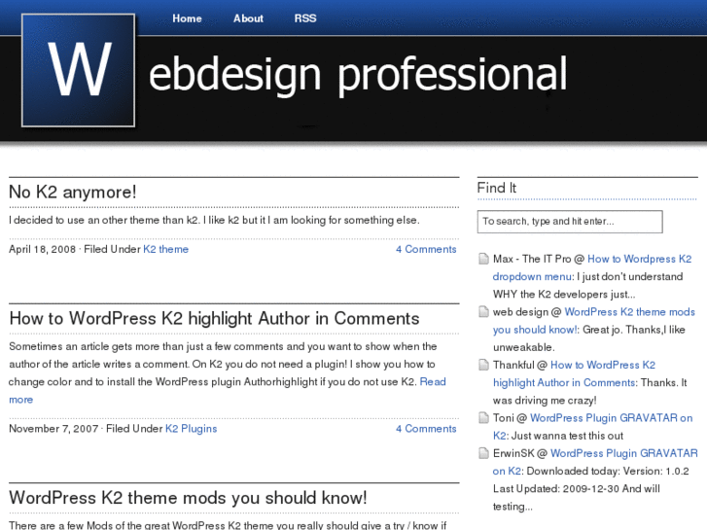The width and height of the screenshot is (707, 530).
Task: Open 'How to WordPress K2 highlight Author in Comments' title
Action: 214,318
